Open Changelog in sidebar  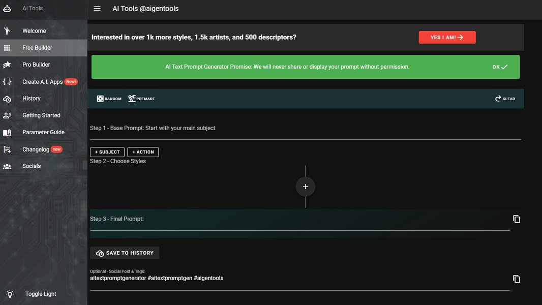[44, 149]
